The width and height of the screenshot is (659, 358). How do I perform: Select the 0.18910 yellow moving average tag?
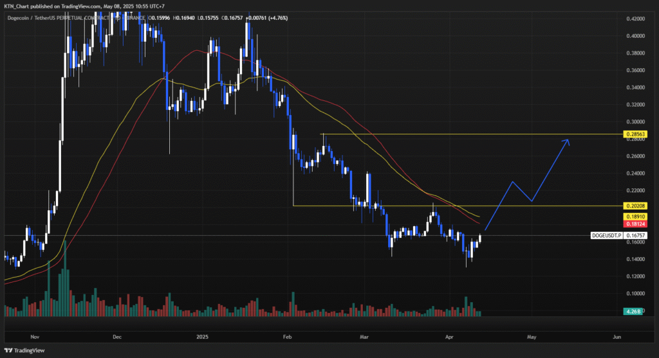tap(635, 217)
